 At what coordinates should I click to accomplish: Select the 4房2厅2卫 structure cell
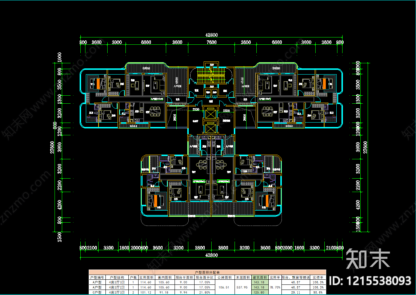point(117,287)
